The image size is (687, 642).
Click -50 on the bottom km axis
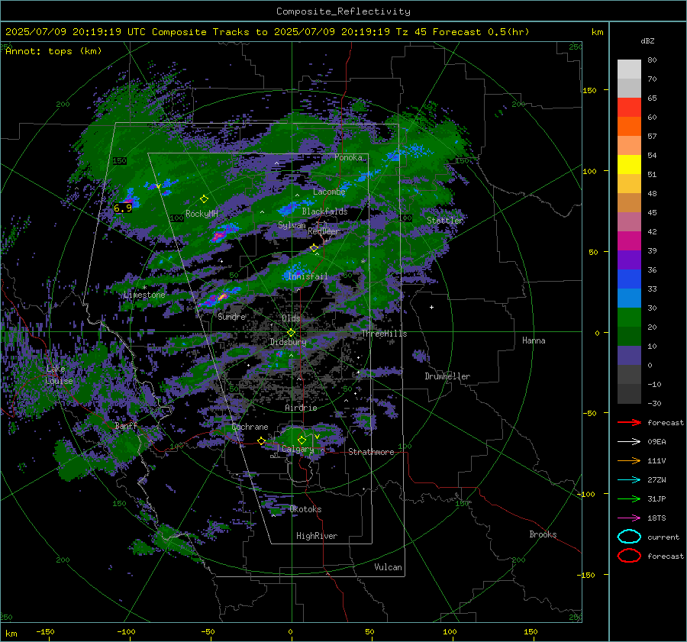coord(208,631)
